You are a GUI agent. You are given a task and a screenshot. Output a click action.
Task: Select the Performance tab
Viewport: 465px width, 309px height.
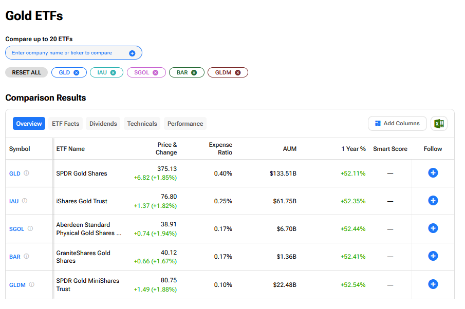[185, 124]
